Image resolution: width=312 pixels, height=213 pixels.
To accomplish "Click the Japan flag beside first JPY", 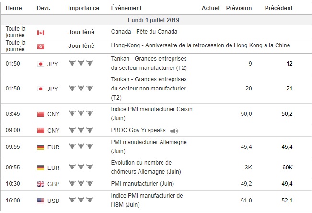I will 41,64.
